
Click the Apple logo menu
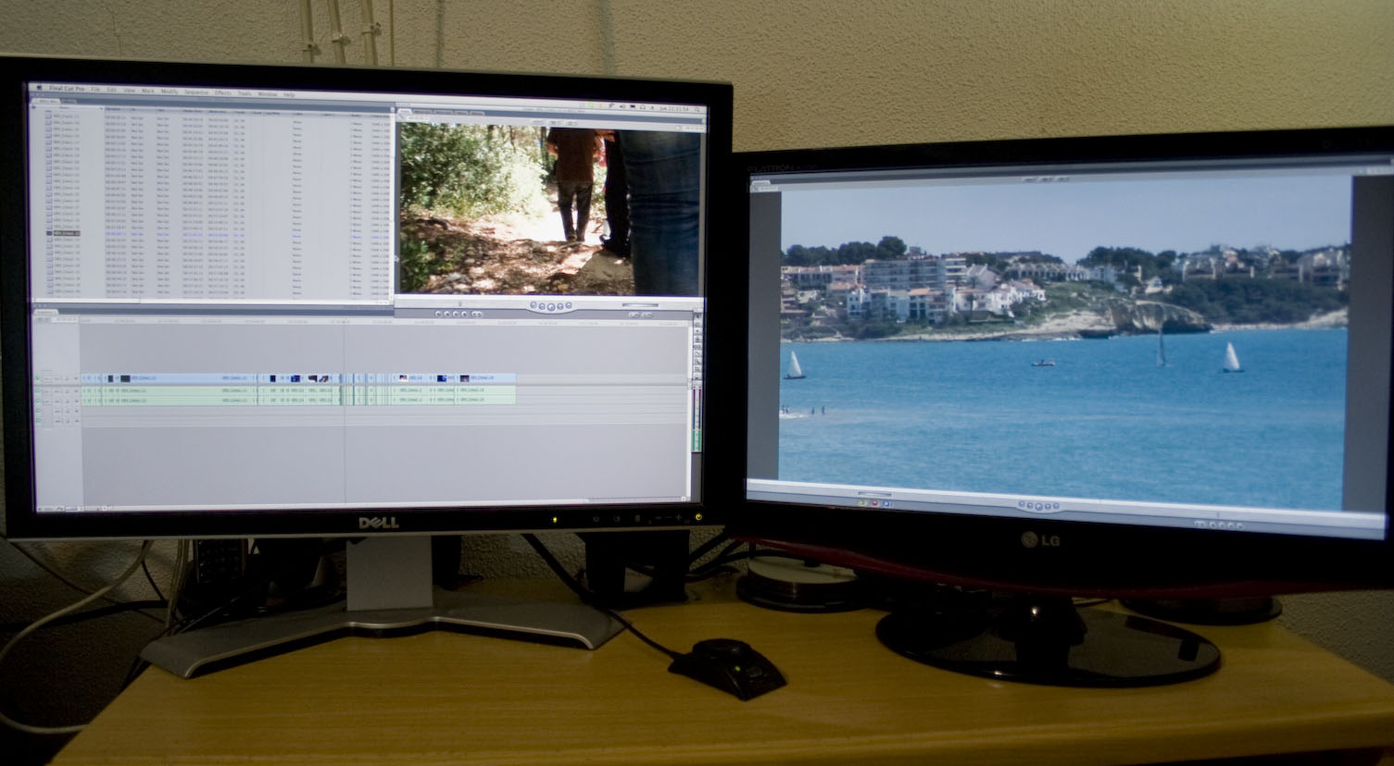[39, 88]
